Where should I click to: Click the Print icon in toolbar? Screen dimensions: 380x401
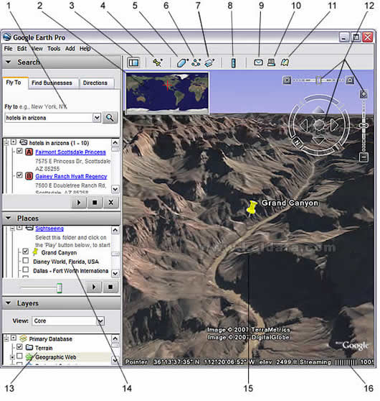pos(271,63)
